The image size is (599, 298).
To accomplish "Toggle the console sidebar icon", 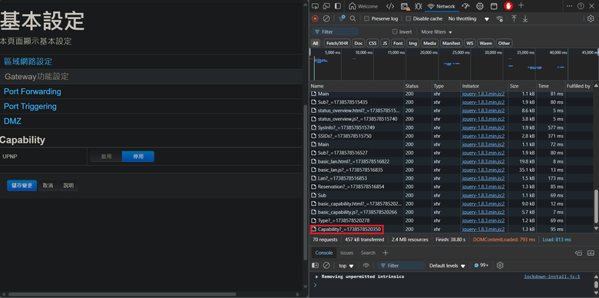I will pyautogui.click(x=315, y=265).
